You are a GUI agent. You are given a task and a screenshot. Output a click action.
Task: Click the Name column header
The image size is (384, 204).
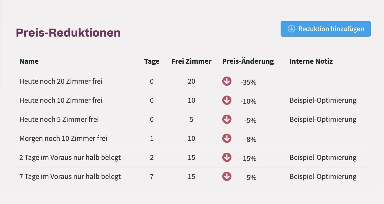click(x=29, y=61)
